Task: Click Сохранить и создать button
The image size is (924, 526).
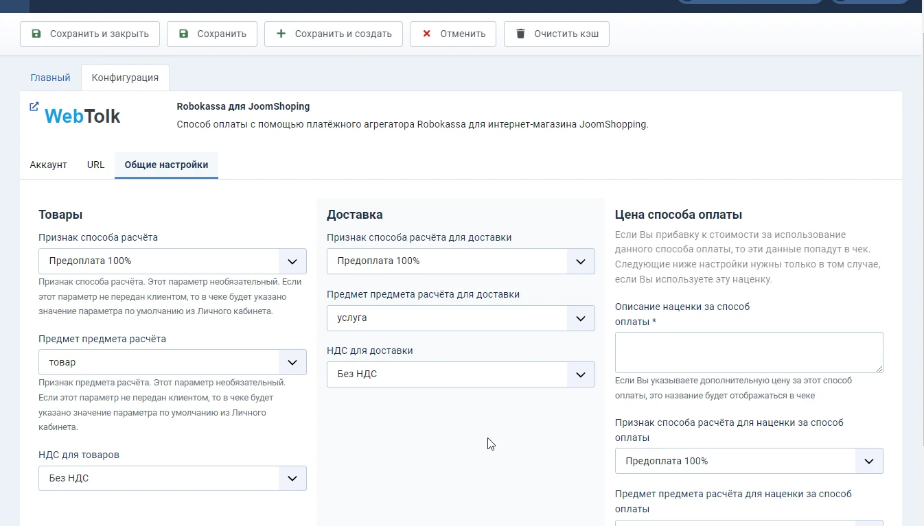Action: tap(334, 34)
